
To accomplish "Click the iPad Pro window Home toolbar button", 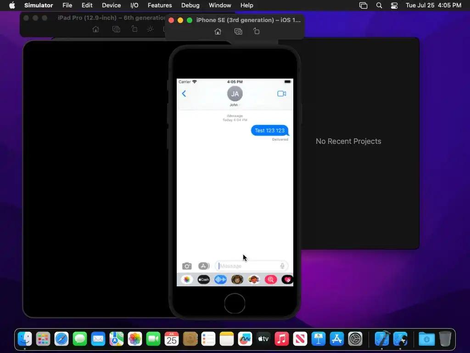I will click(95, 29).
